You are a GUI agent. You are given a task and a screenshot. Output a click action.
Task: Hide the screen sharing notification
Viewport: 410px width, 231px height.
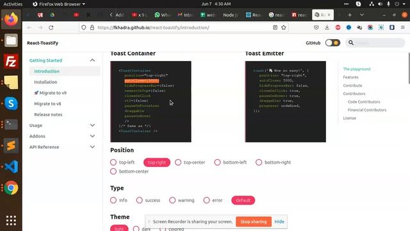[x=279, y=221]
